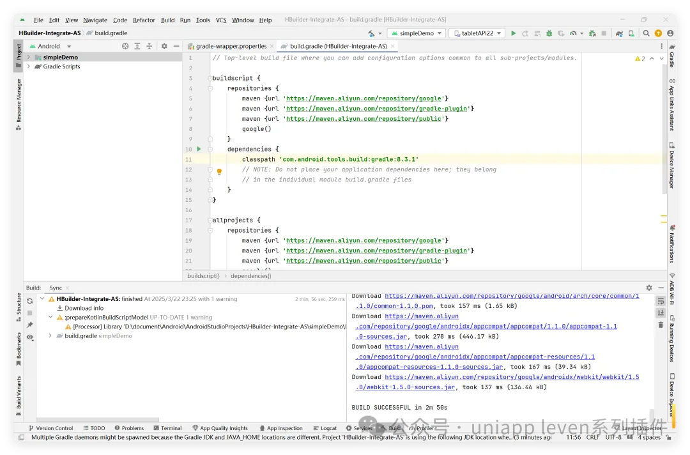This screenshot has width=690, height=455.
Task: Minimize the Build tool window
Action: [x=661, y=288]
